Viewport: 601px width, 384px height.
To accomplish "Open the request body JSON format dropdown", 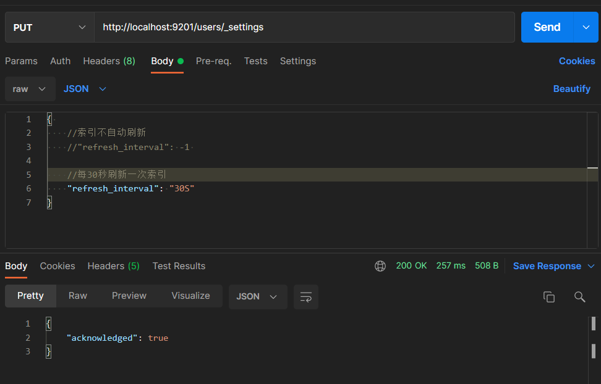I will [85, 89].
